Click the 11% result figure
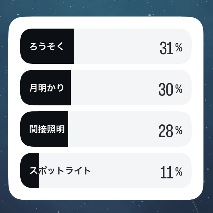This screenshot has height=213, width=213. tap(171, 172)
